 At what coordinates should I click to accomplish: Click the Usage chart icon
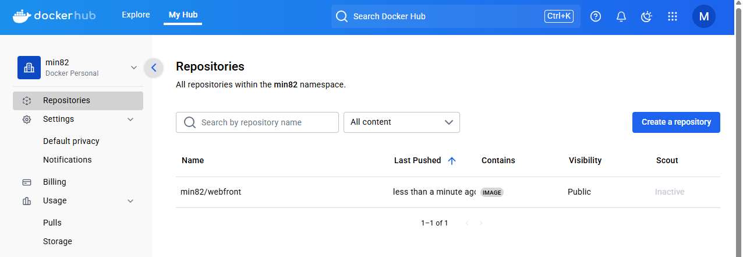(27, 200)
